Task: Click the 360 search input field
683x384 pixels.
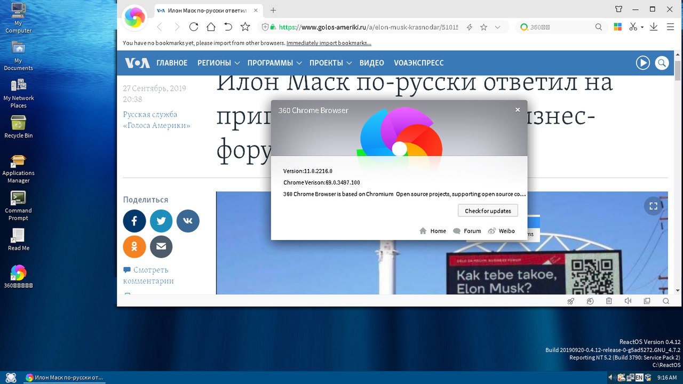Action: (560, 27)
